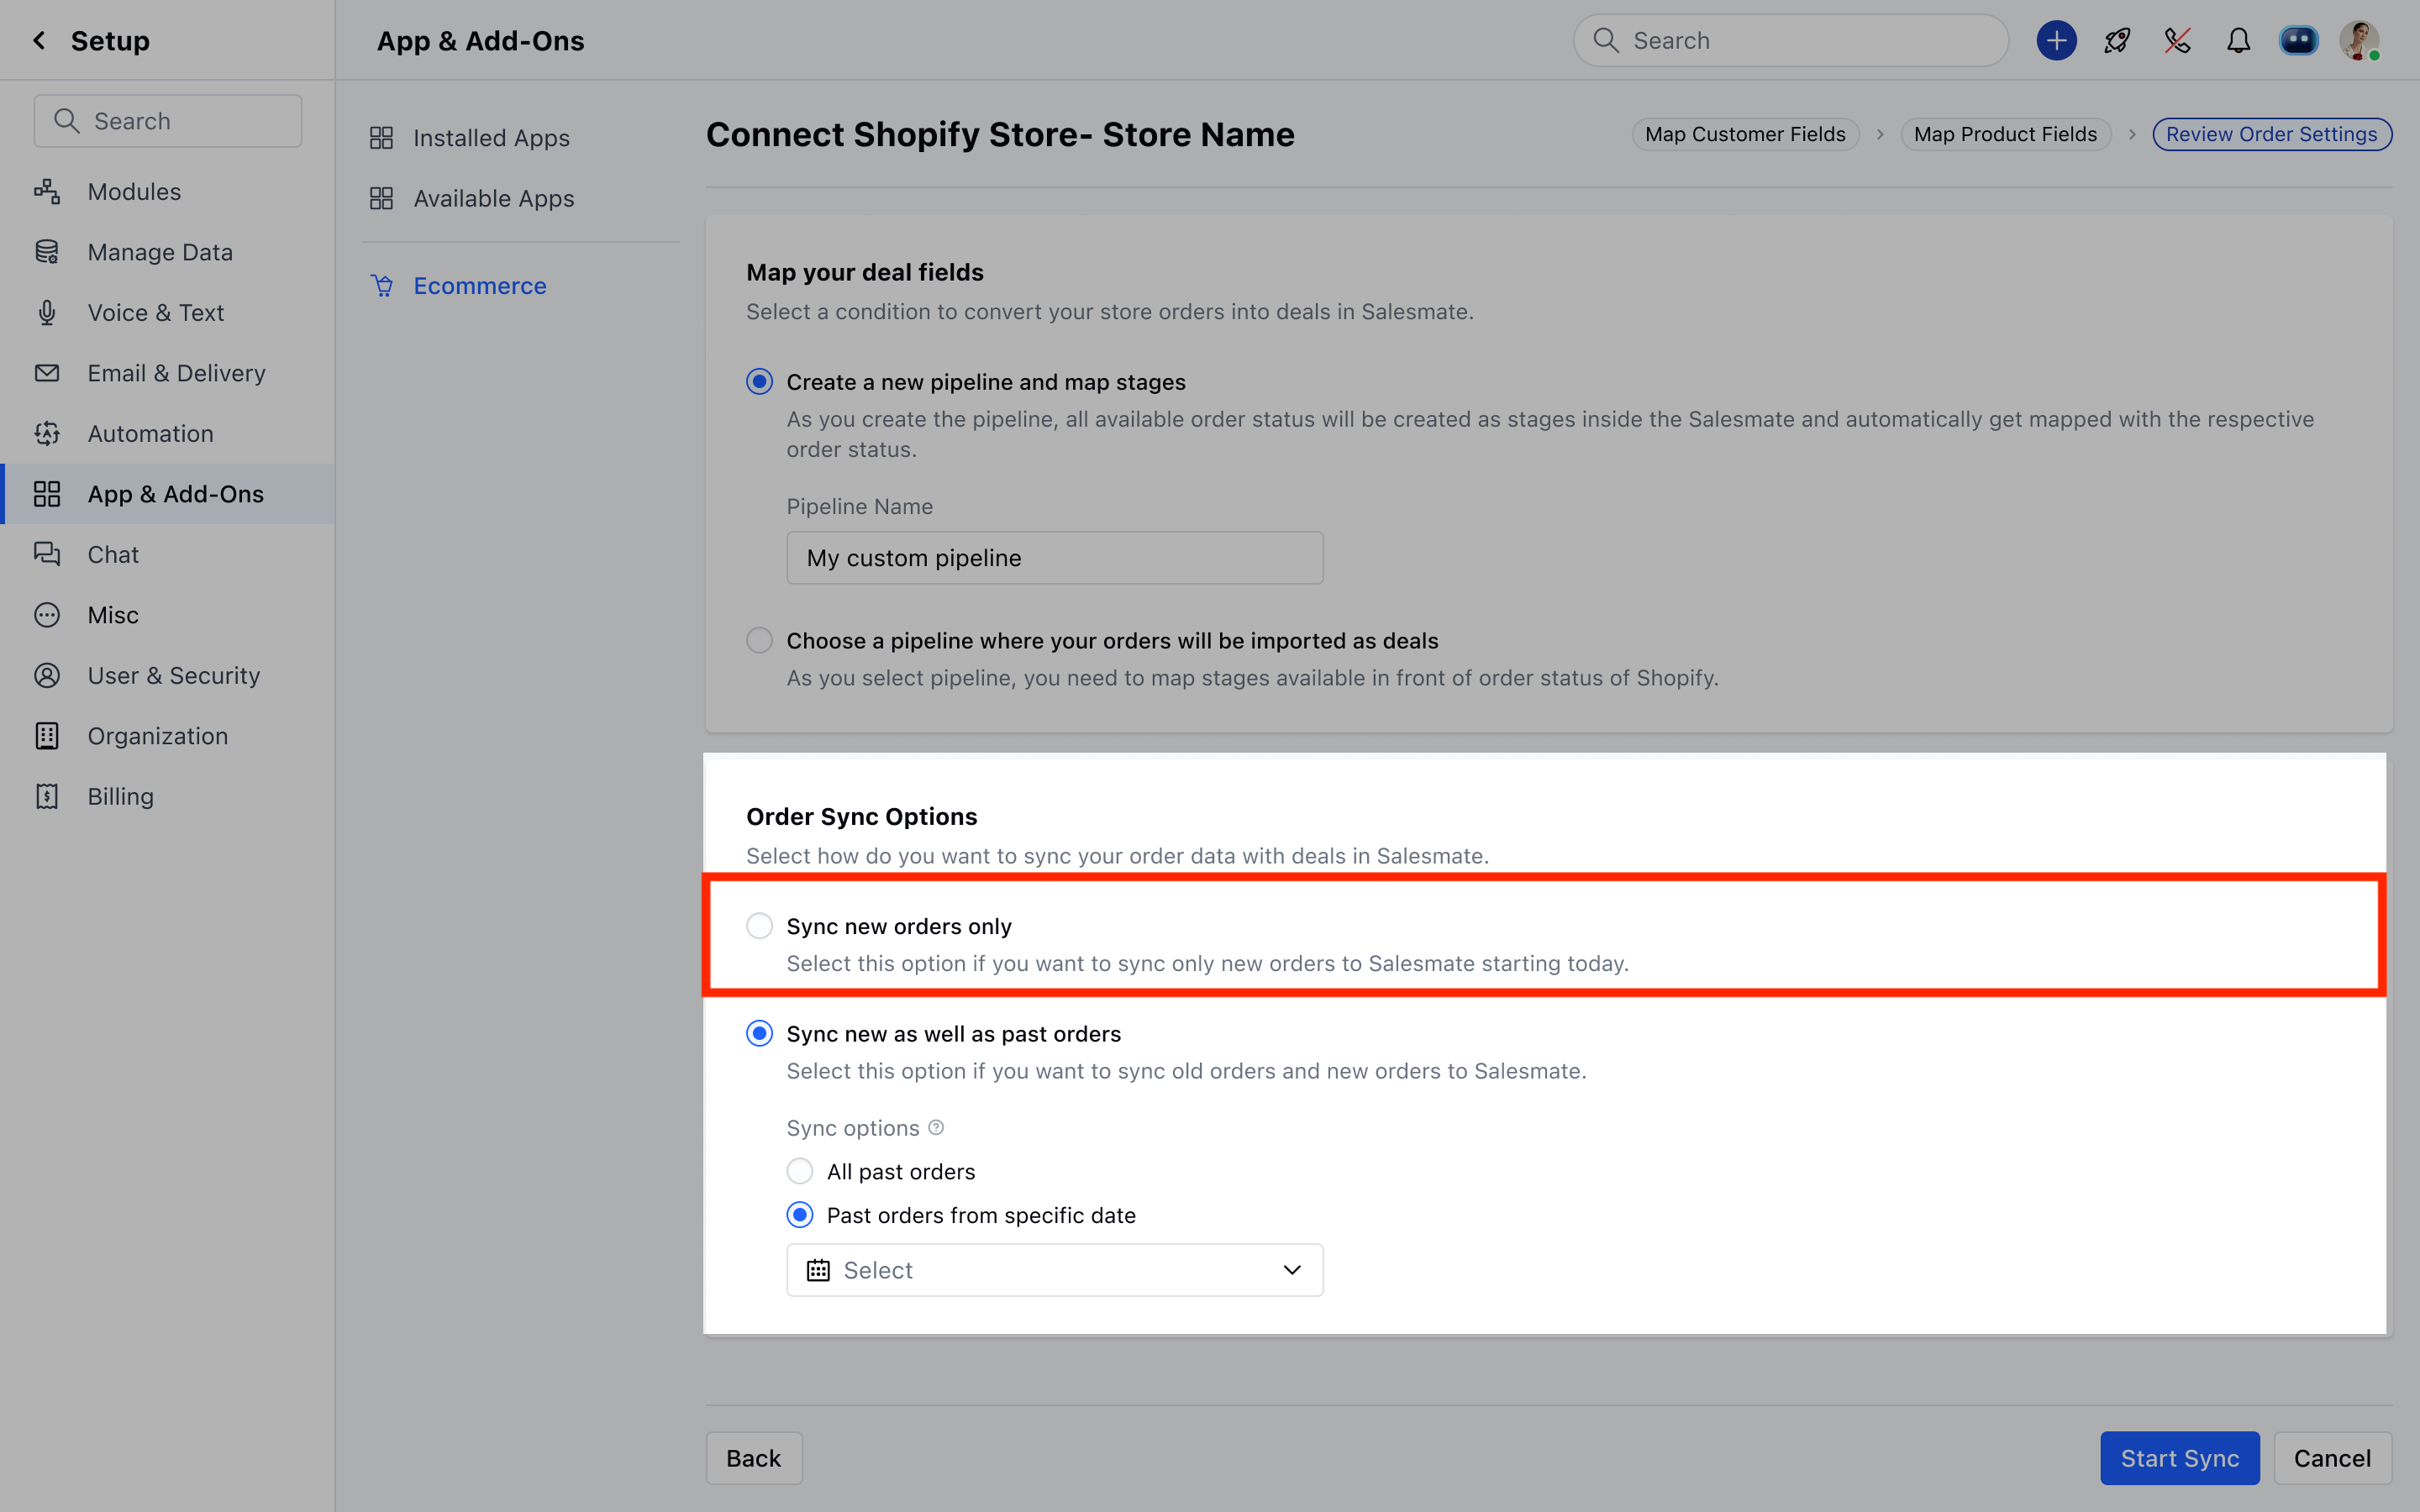Click the Automation icon in sidebar
This screenshot has height=1512, width=2420.
[x=47, y=433]
